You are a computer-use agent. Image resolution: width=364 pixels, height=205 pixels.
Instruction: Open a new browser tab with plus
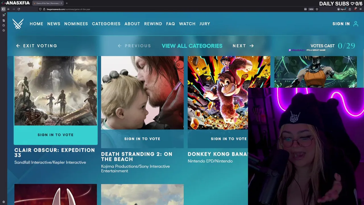[x=67, y=3]
